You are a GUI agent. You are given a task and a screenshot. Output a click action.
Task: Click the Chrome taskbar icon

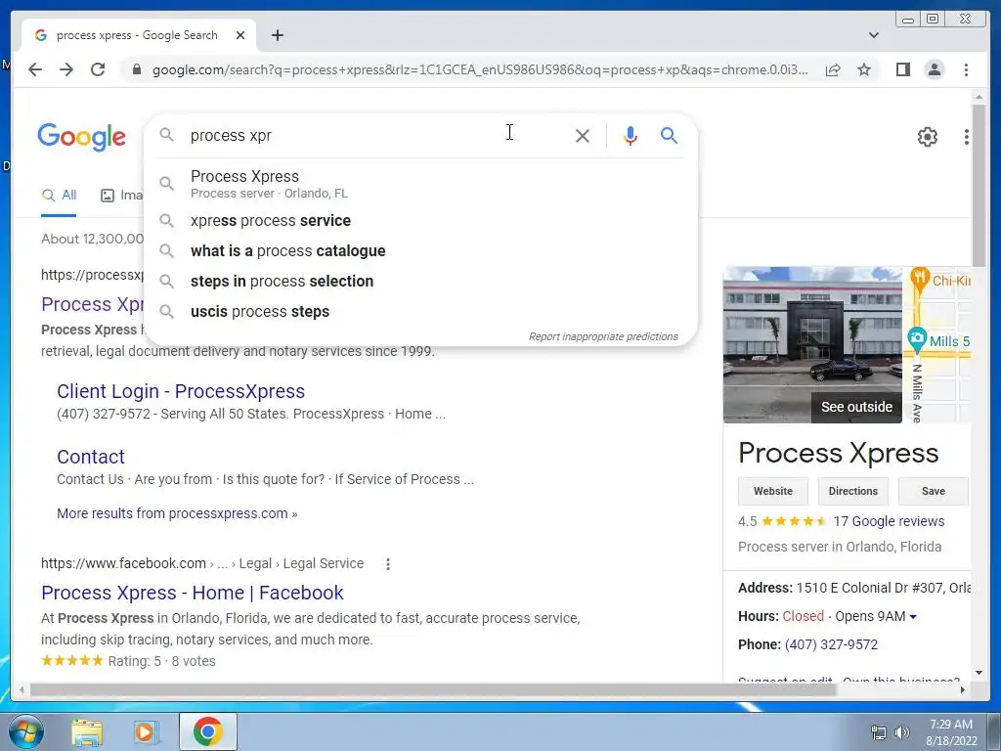[208, 731]
